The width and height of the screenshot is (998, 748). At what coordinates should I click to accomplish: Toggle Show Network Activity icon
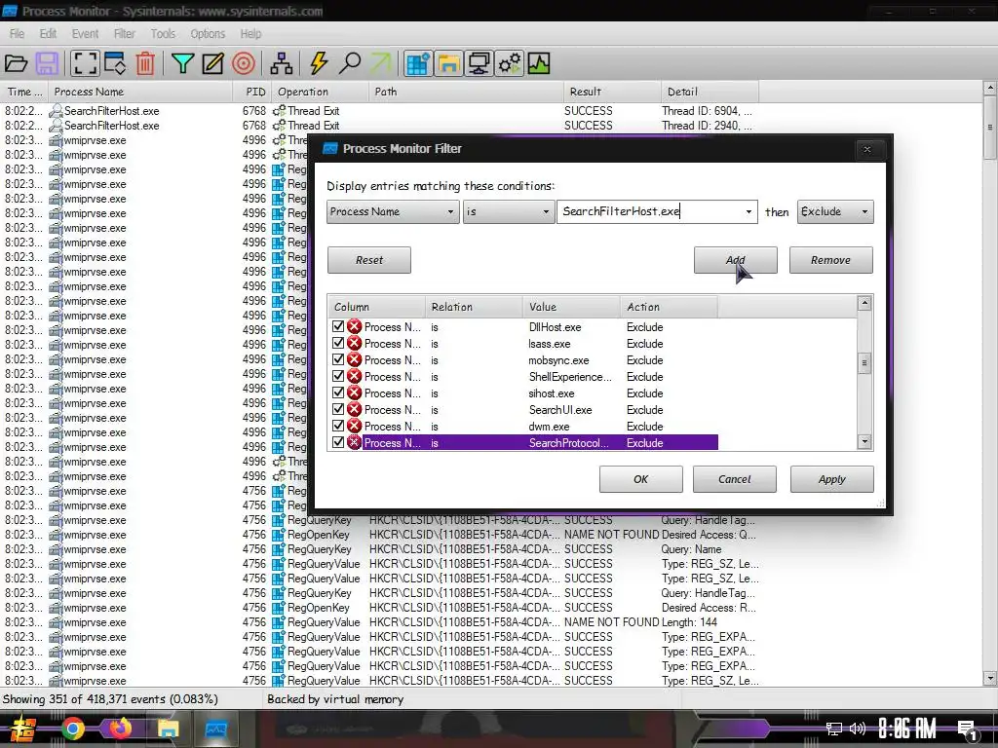[480, 63]
